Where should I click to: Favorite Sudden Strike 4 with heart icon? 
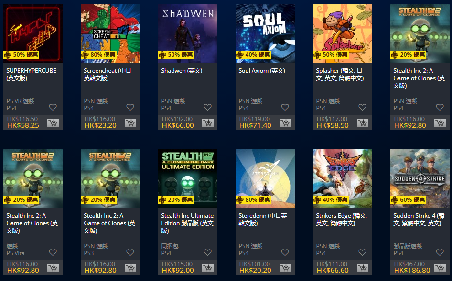pos(440,252)
